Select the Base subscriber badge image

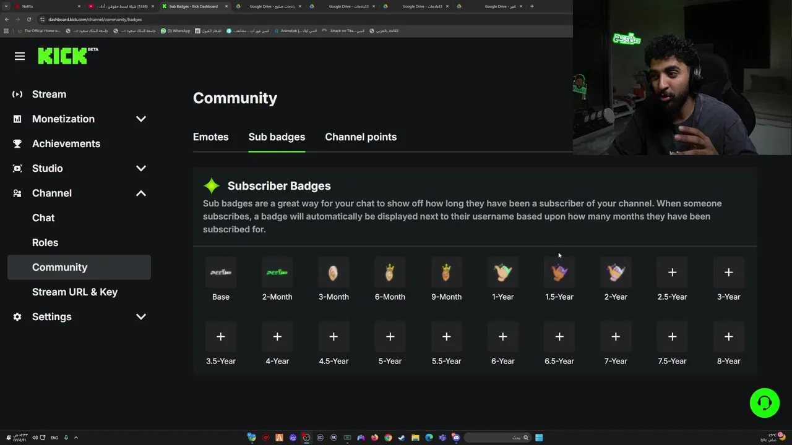[x=221, y=272]
